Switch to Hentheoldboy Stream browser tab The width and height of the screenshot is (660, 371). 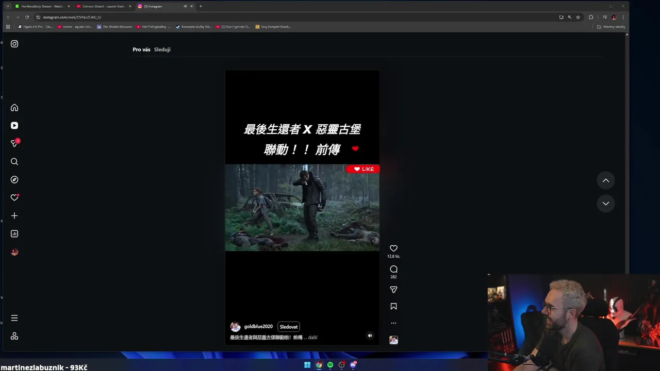42,6
